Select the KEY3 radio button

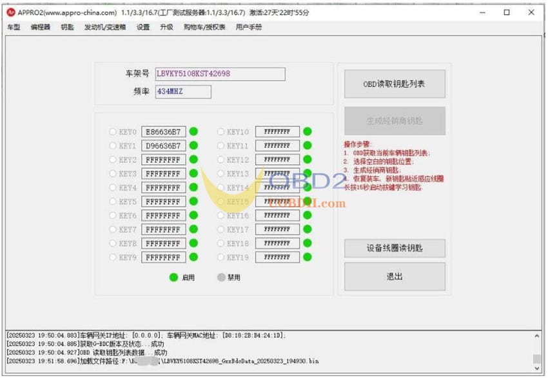point(113,173)
